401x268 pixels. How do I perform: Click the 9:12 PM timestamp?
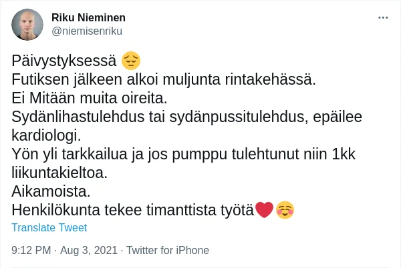coord(31,251)
